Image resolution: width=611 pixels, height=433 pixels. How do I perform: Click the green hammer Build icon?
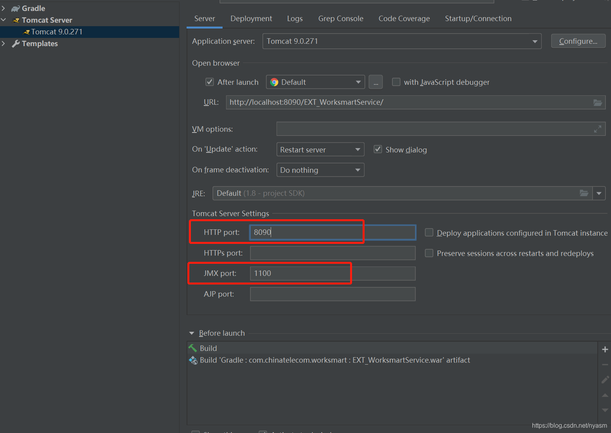coord(192,348)
